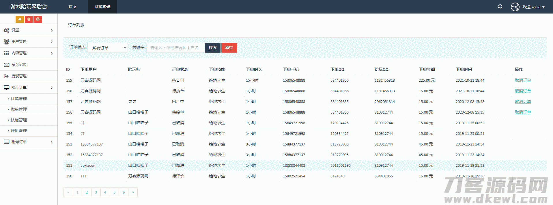Click the red trash icon button
Image resolution: width=553 pixels, height=205 pixels.
point(29,19)
